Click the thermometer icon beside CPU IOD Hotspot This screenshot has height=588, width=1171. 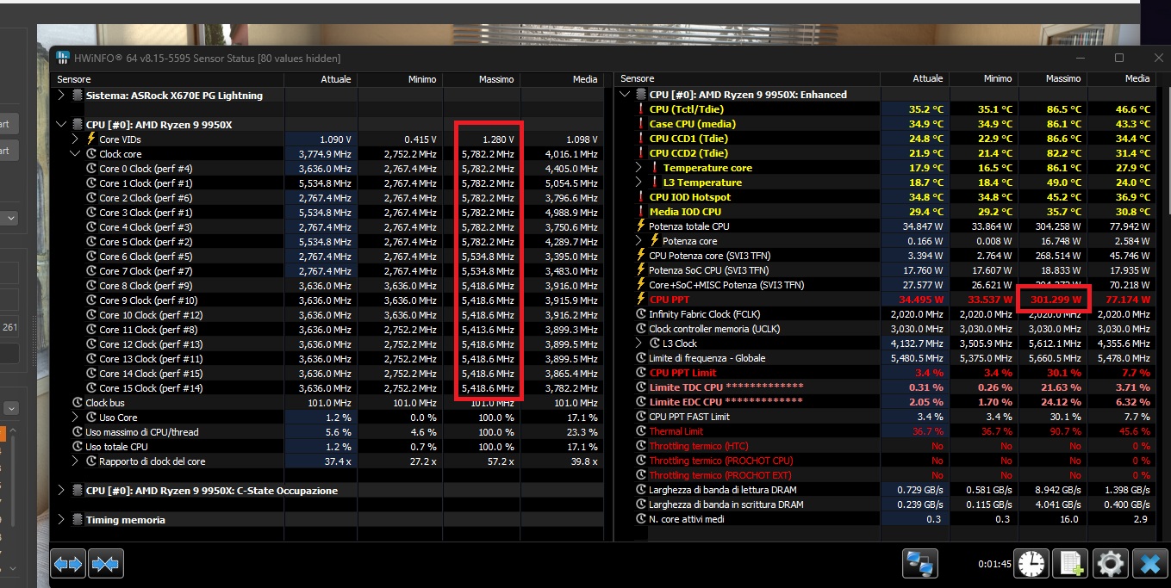[640, 197]
